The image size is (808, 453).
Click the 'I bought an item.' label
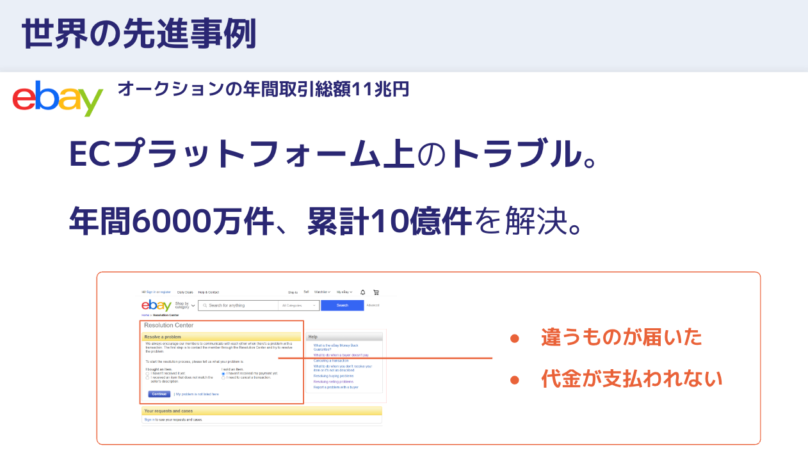pyautogui.click(x=159, y=369)
